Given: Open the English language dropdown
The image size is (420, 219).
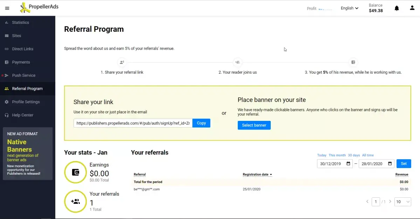Looking at the screenshot, I should 349,8.
